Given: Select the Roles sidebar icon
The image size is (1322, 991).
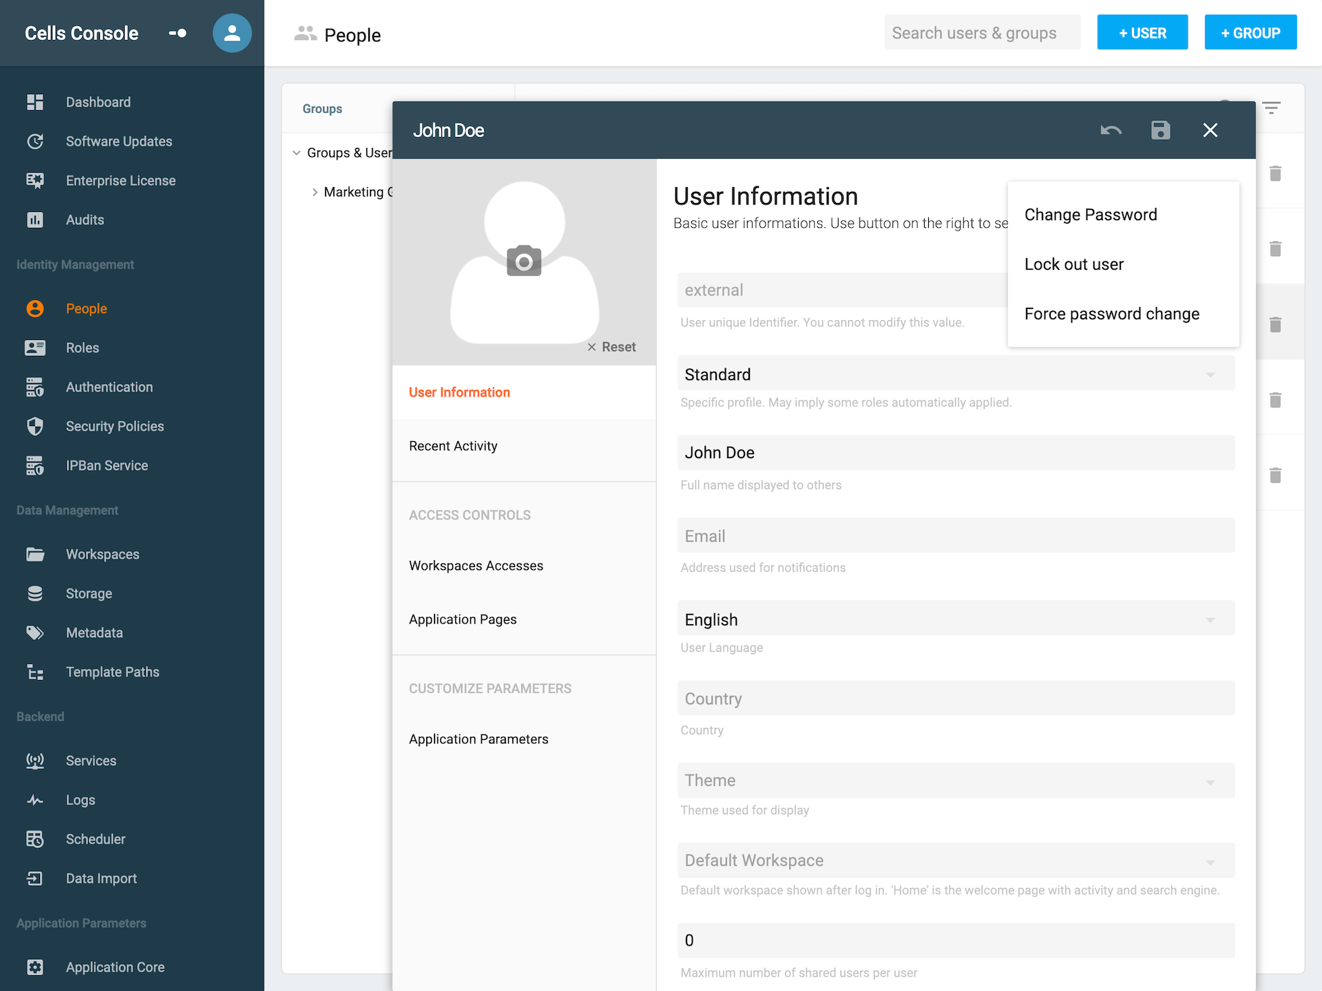Looking at the screenshot, I should (x=35, y=348).
